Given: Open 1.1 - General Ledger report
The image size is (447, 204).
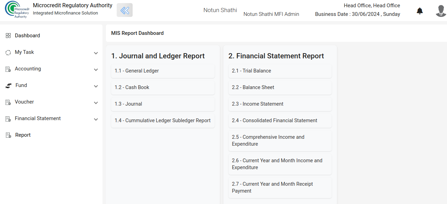Looking at the screenshot, I should point(163,71).
